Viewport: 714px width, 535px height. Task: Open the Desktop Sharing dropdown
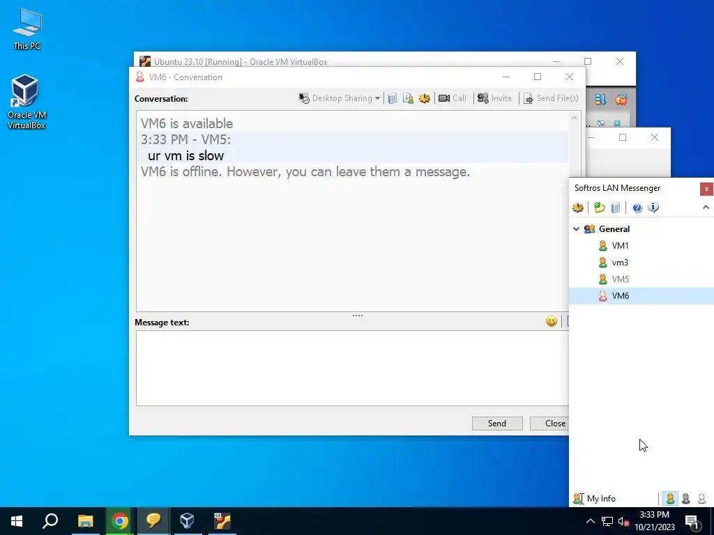click(340, 98)
